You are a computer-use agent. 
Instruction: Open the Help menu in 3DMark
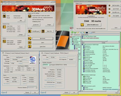tap(33, 3)
